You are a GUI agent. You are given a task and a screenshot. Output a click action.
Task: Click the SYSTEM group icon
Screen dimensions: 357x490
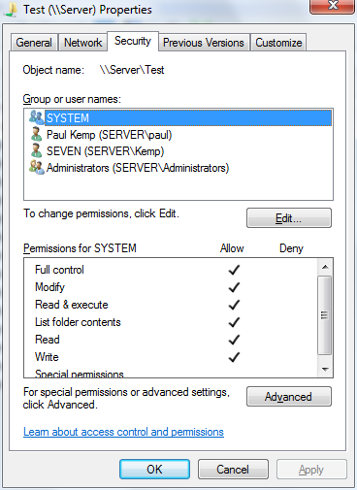36,117
